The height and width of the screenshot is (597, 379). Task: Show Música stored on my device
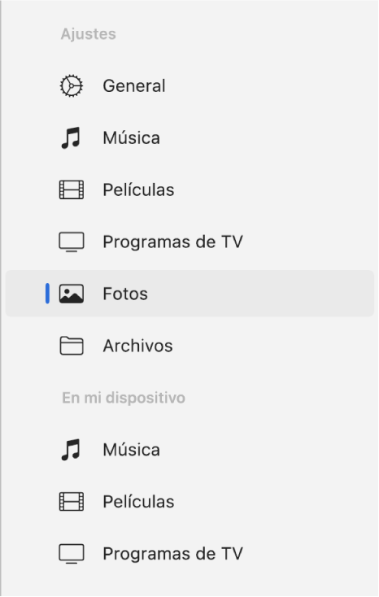[189, 450]
